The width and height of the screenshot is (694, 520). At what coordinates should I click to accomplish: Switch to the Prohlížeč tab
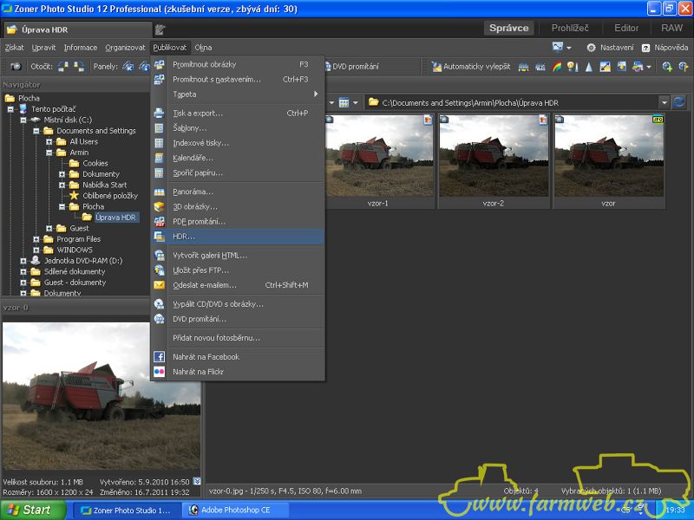coord(571,28)
